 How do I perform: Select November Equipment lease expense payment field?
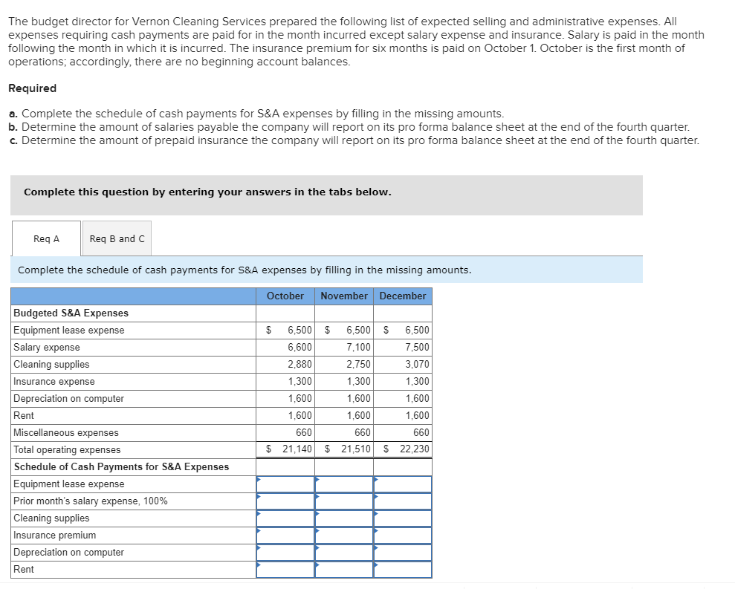tap(344, 484)
